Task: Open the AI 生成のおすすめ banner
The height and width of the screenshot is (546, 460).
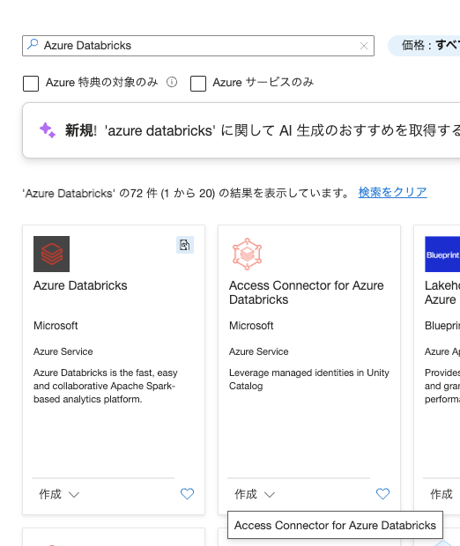Action: (x=241, y=130)
